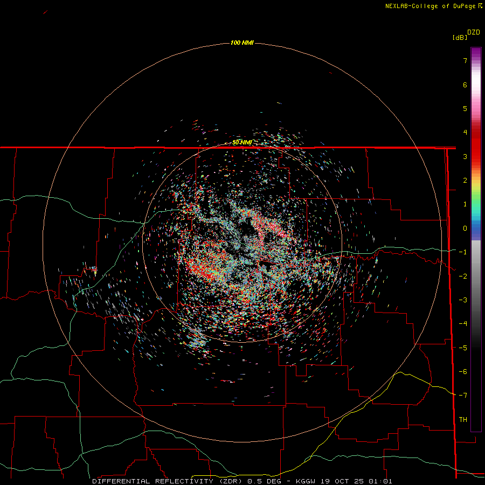Screen dimensions: 485x485
Task: Click the 1 value on the color scale
Action: point(465,204)
